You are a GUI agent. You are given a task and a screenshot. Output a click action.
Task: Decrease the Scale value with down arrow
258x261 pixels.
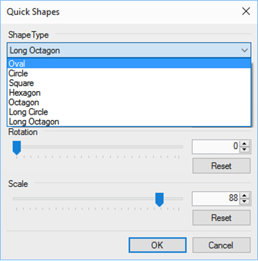coord(245,201)
